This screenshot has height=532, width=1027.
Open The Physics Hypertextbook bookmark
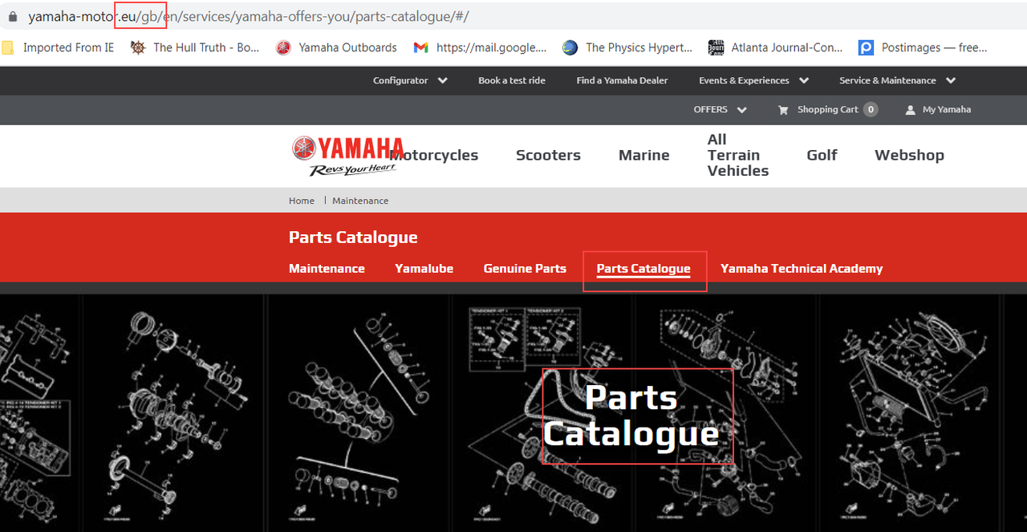point(627,47)
